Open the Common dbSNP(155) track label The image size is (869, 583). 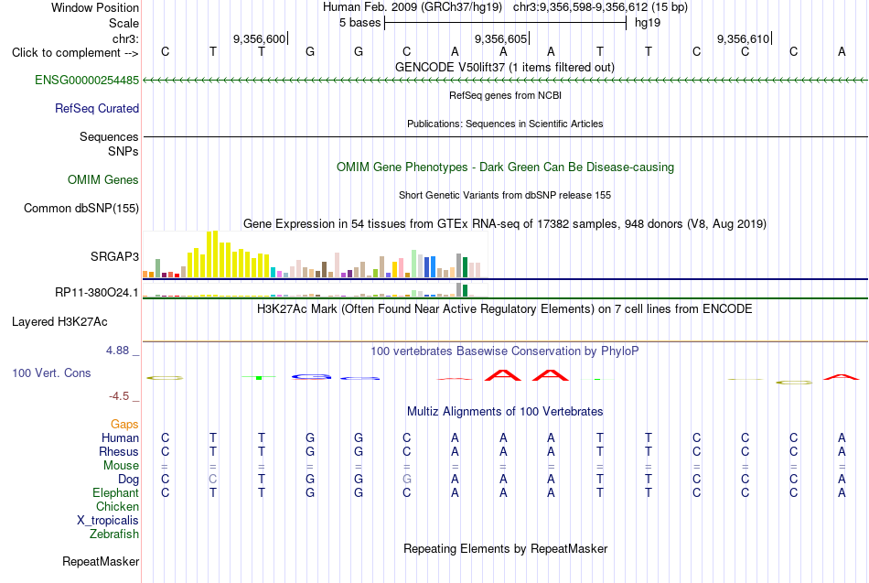80,208
